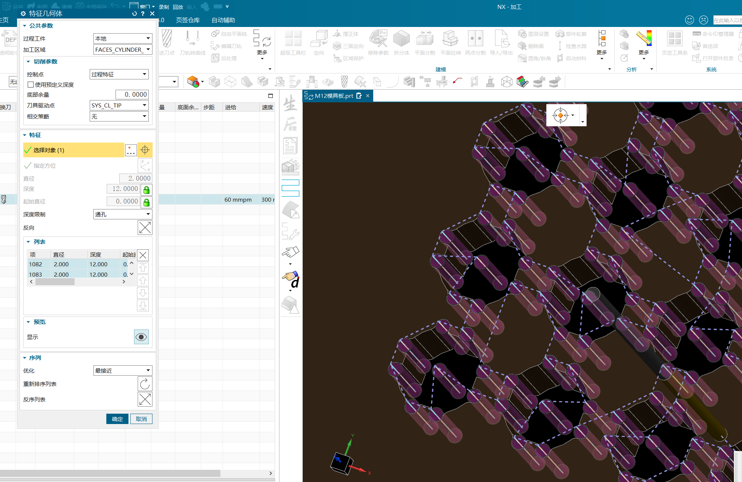742x482 pixels.
Task: Collapse the common parameters section
Action: 25,26
